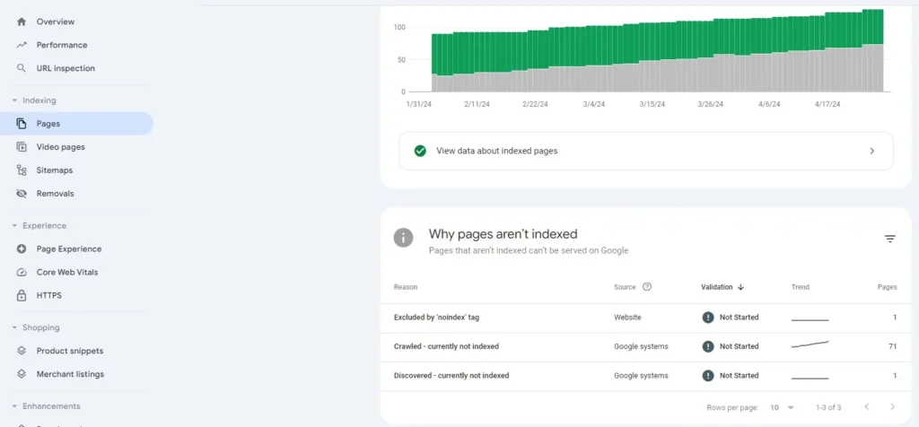This screenshot has height=427, width=919.
Task: Open the Rows per page dropdown
Action: (x=783, y=407)
